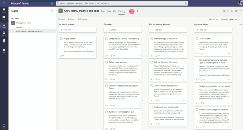Click the reload tab icon
Screen dimensions: 243x130
[x=232, y=11]
